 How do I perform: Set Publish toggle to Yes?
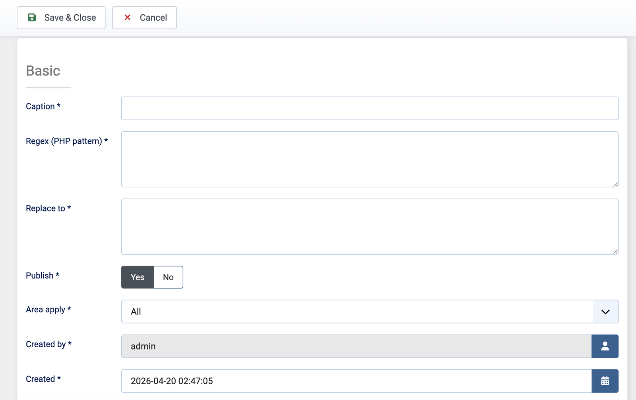pyautogui.click(x=138, y=277)
